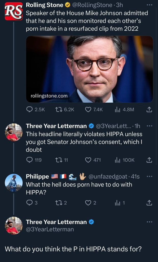Open Rolling Stone profile avatar
Image resolution: width=158 pixels, height=262 pixels.
[x=14, y=12]
